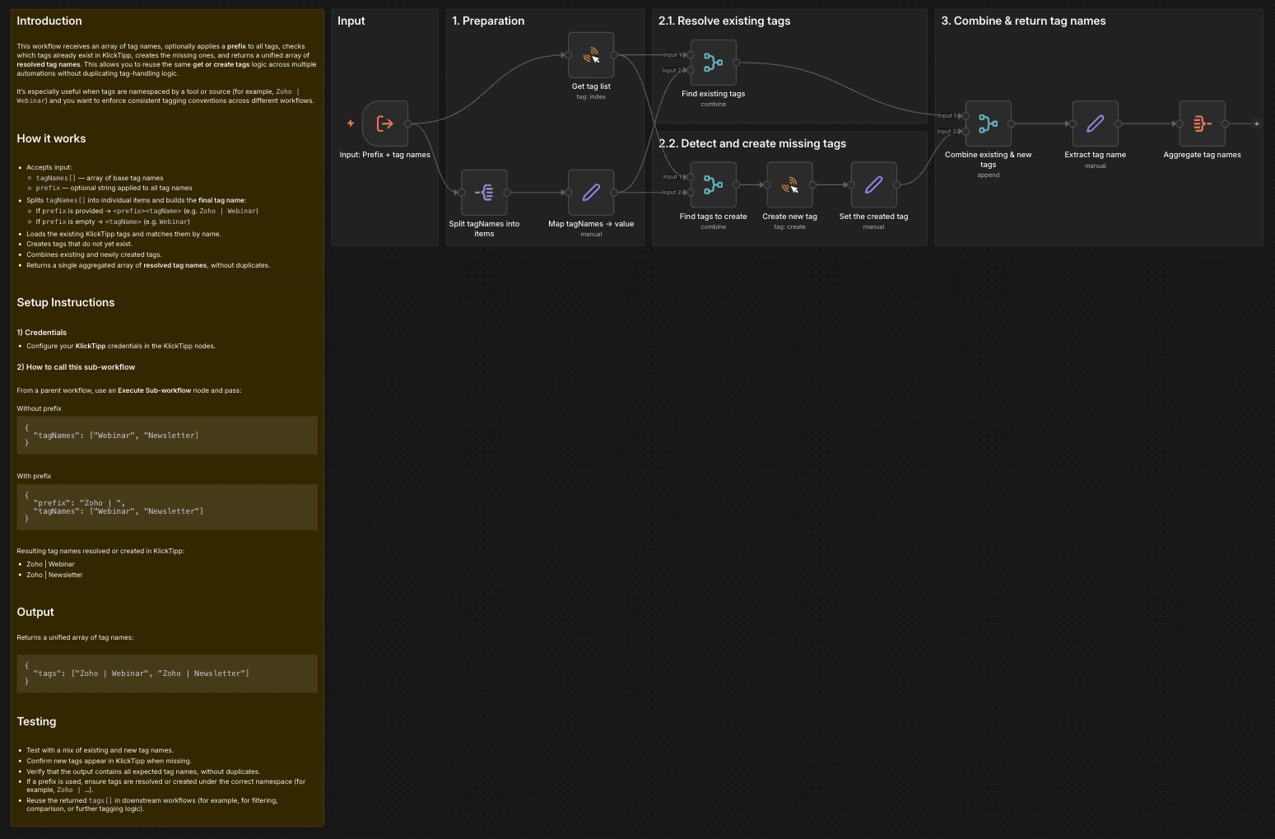The image size is (1275, 839).
Task: Click the orange lightning bolt trigger indicator
Action: pos(351,124)
